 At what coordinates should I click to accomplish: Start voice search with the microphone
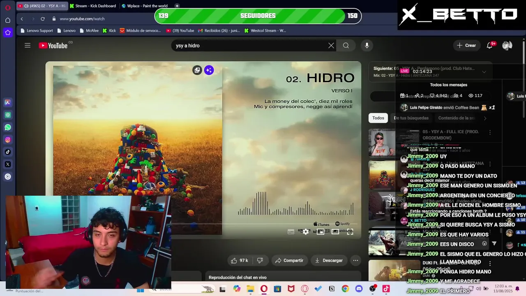coord(367,46)
